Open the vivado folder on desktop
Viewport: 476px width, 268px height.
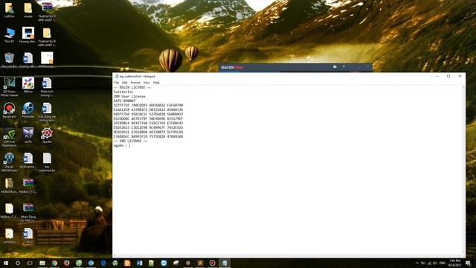[x=28, y=10]
